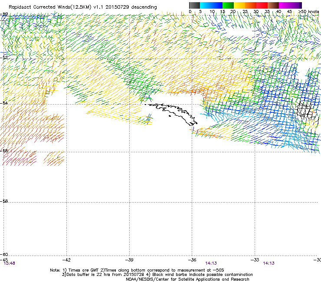Click the '-42' longitude label
This screenshot has width=321, height=282.
(66, 260)
